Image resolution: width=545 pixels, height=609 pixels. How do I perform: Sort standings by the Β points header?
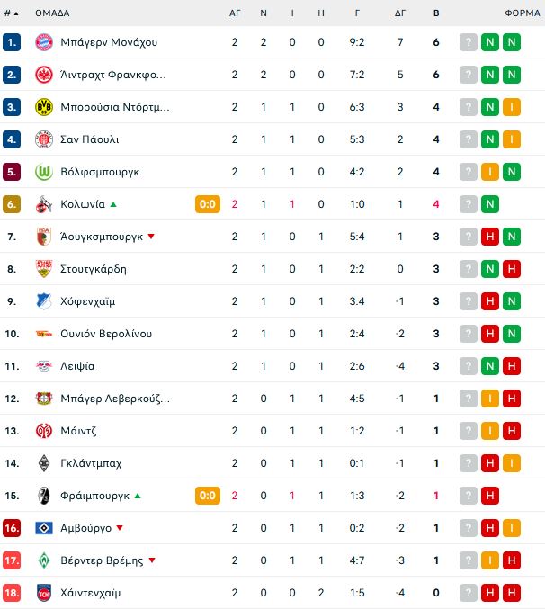coord(436,13)
